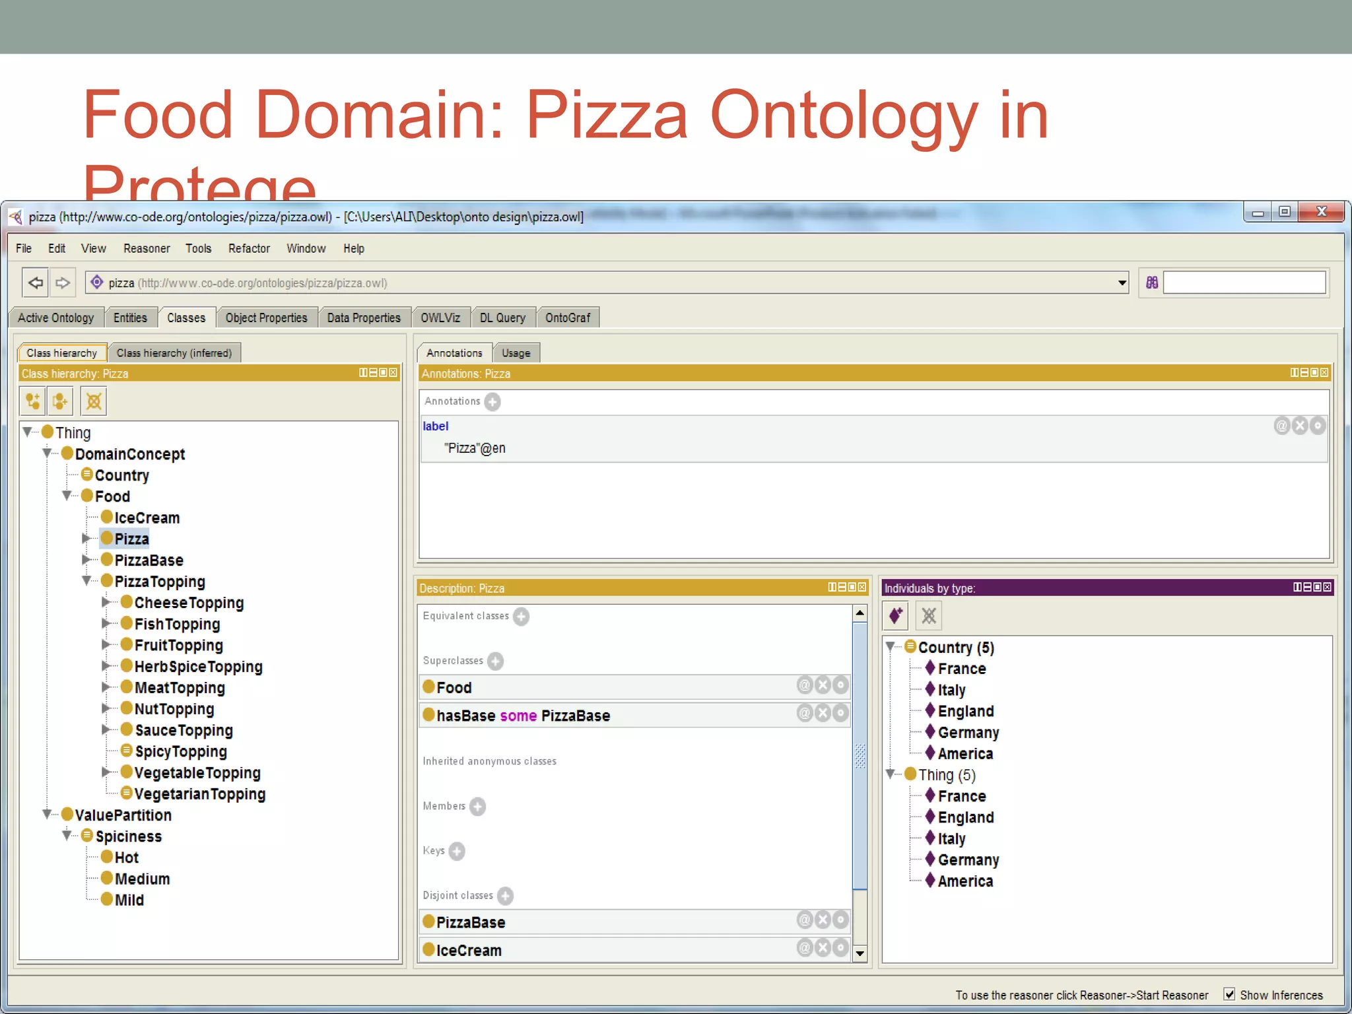Add superclass plus button
This screenshot has height=1014, width=1352.
coord(496,661)
